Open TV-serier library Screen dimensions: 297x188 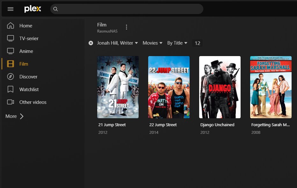click(x=29, y=39)
